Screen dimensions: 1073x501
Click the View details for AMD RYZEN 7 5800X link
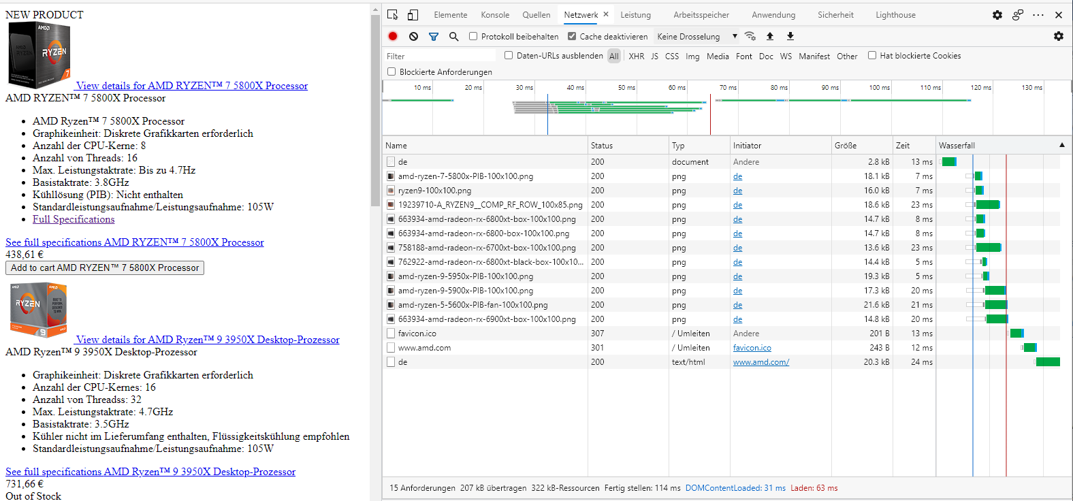192,86
